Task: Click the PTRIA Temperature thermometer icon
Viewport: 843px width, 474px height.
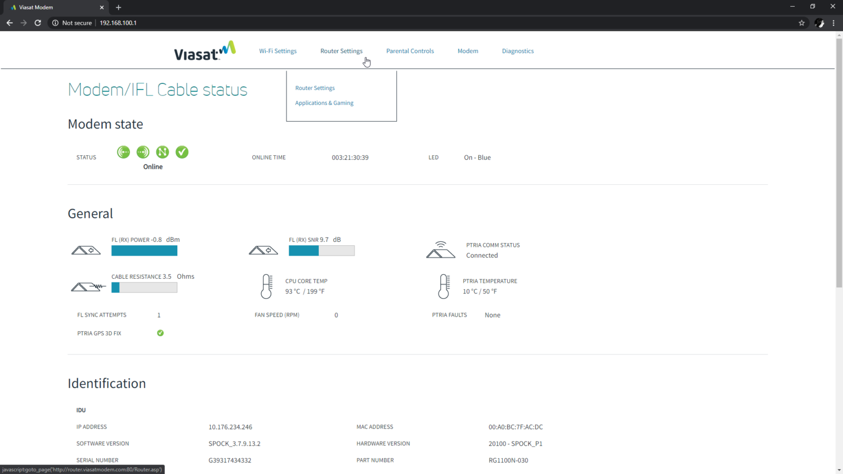Action: point(443,286)
